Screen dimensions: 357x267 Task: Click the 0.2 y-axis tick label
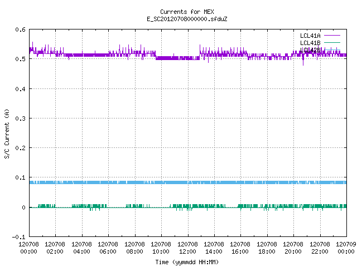21,148
